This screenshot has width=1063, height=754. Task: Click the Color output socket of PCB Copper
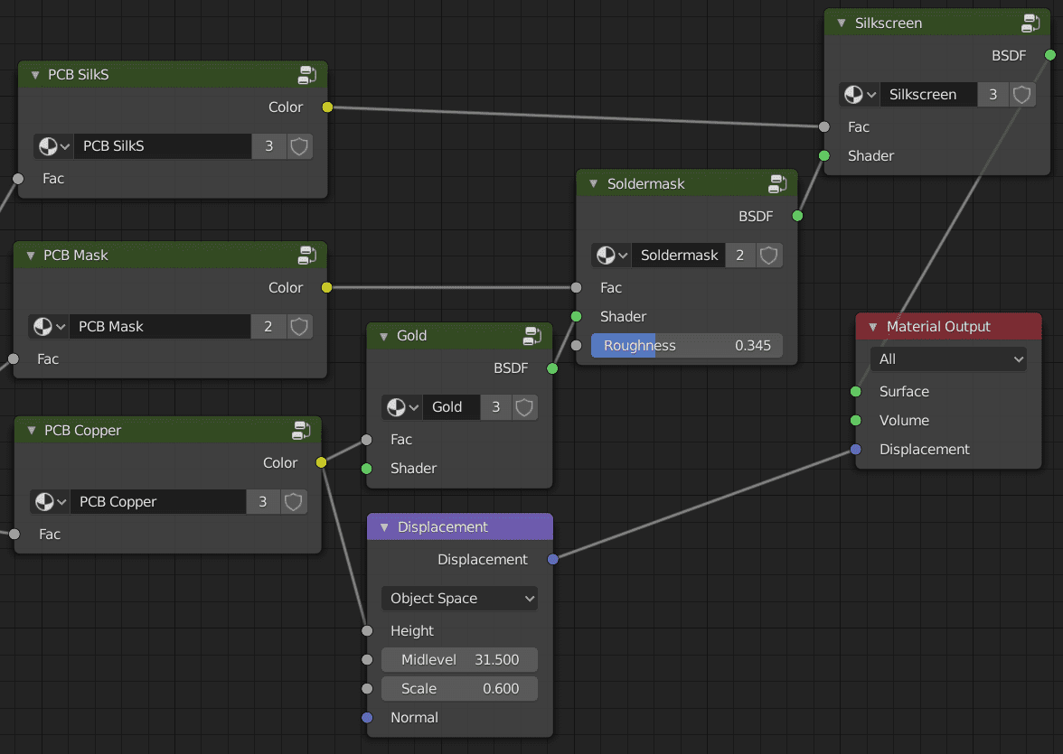click(x=322, y=462)
